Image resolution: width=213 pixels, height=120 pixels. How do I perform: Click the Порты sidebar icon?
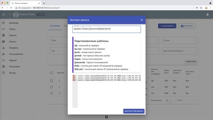click(x=4, y=29)
